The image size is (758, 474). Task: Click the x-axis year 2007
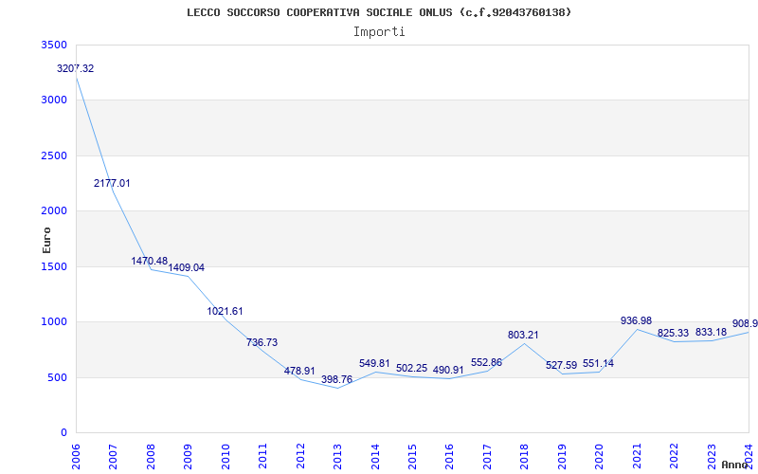pos(113,456)
